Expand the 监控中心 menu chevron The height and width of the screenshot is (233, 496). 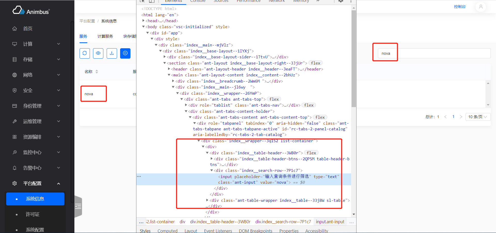tap(59, 152)
